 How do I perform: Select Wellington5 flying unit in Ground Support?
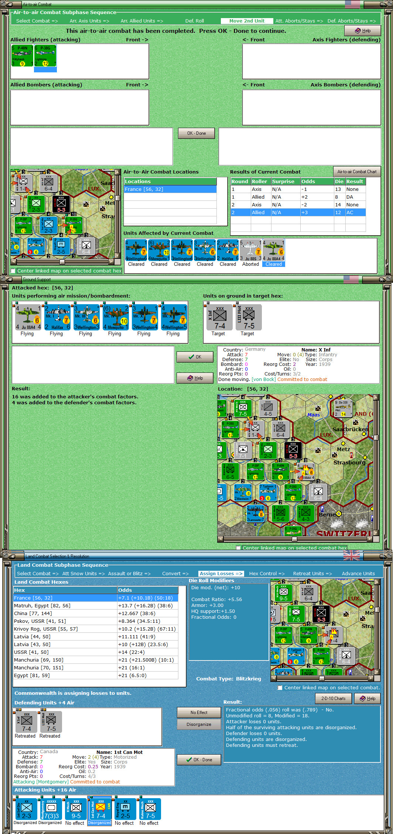(174, 317)
